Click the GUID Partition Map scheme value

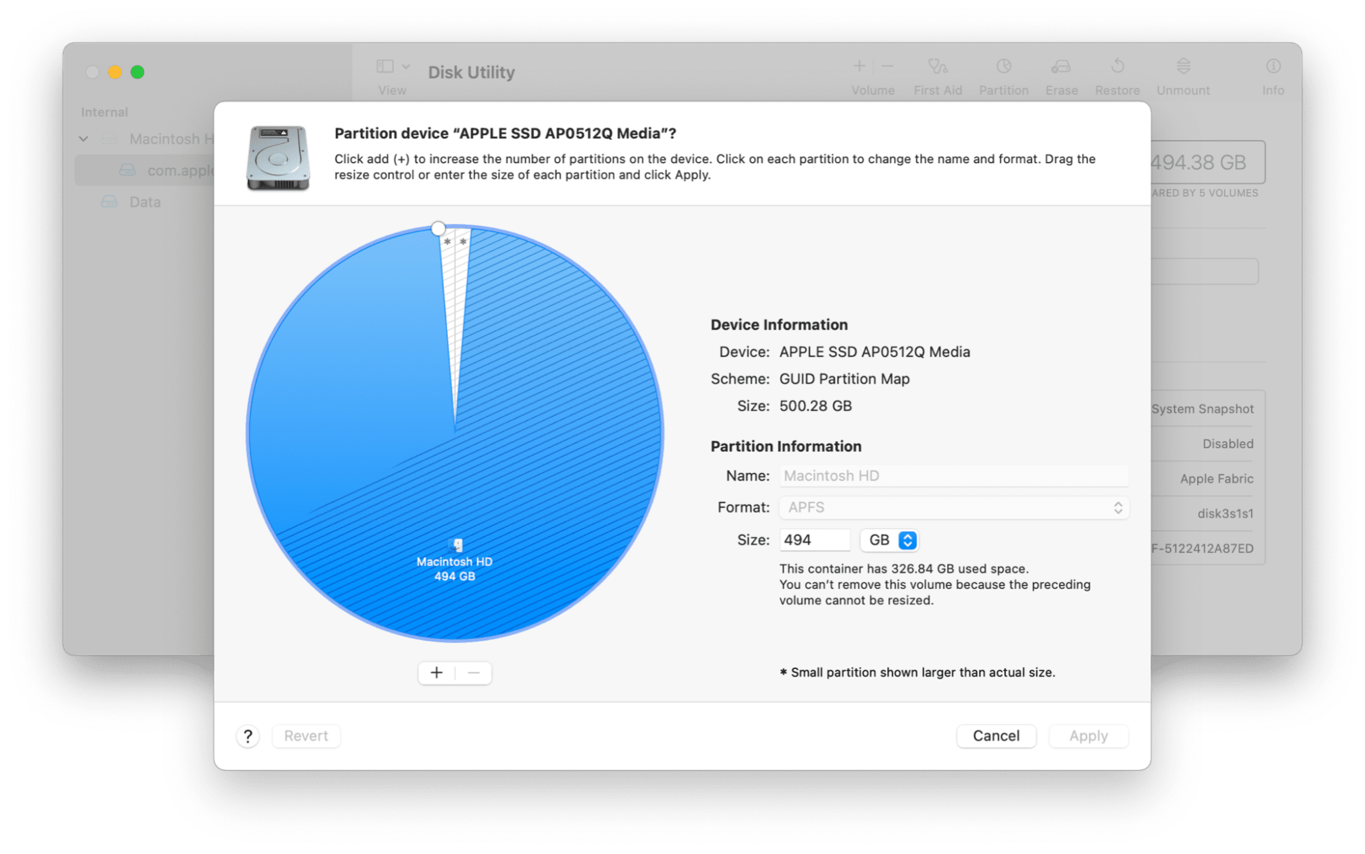tap(844, 379)
